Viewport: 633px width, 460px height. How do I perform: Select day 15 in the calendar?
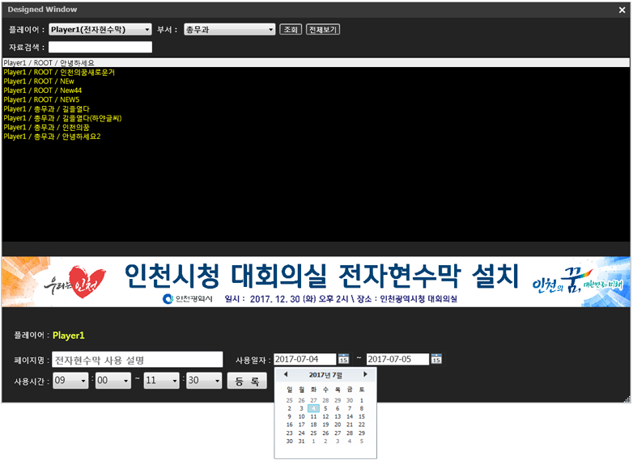[362, 416]
